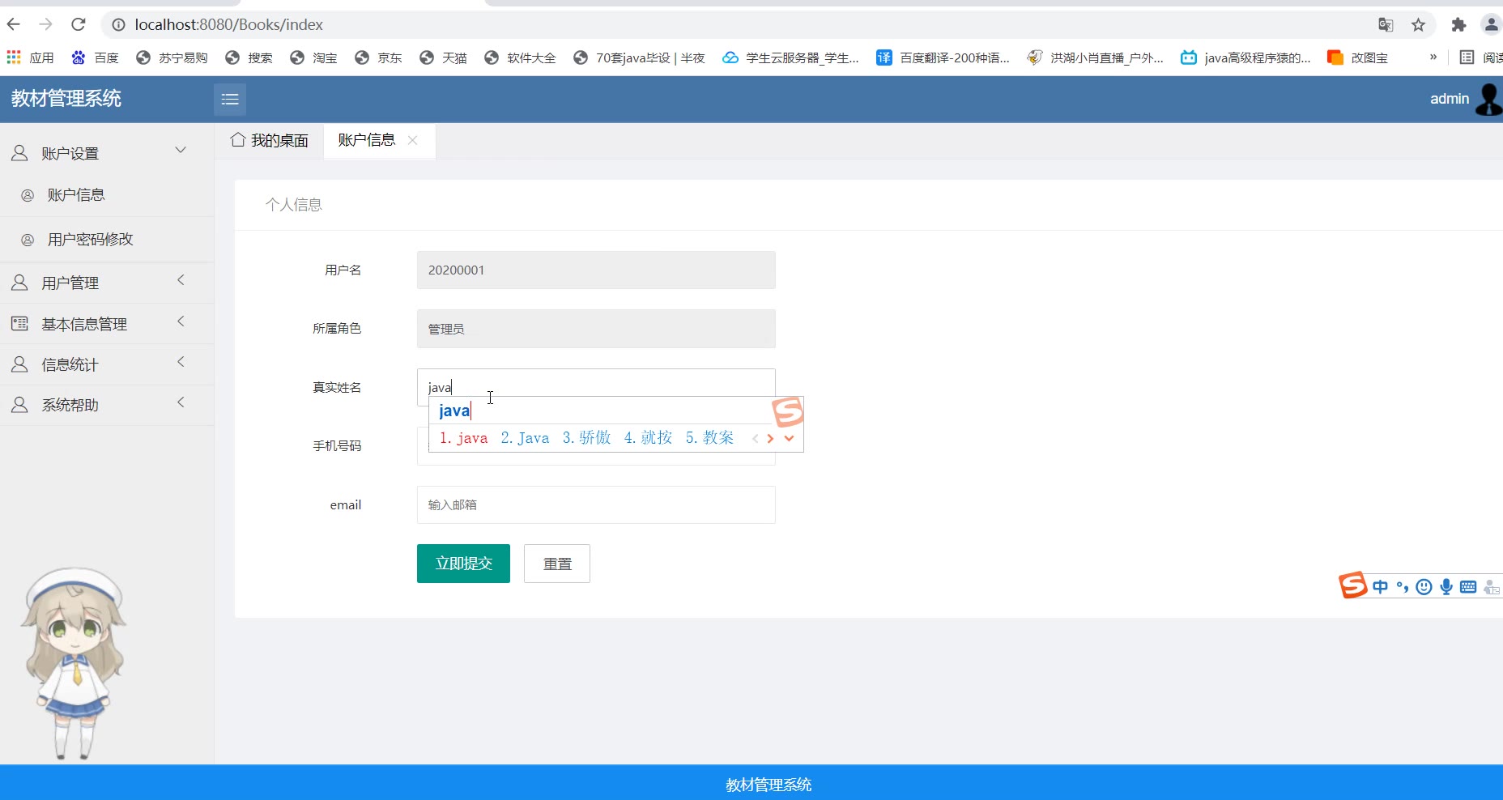Open the 我的桌面 home tab
The width and height of the screenshot is (1503, 800).
point(270,140)
